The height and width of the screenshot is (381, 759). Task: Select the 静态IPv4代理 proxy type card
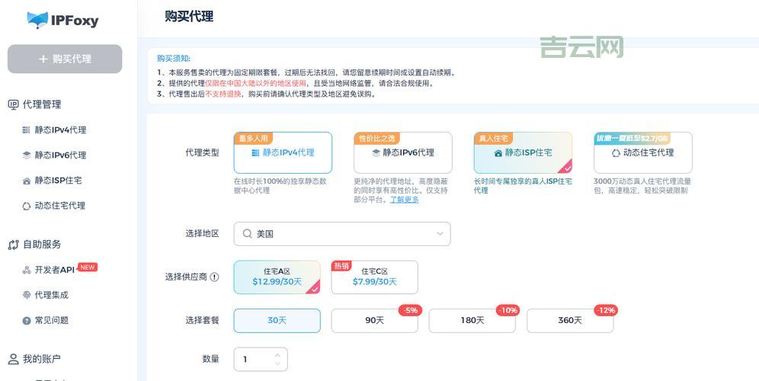click(x=283, y=152)
